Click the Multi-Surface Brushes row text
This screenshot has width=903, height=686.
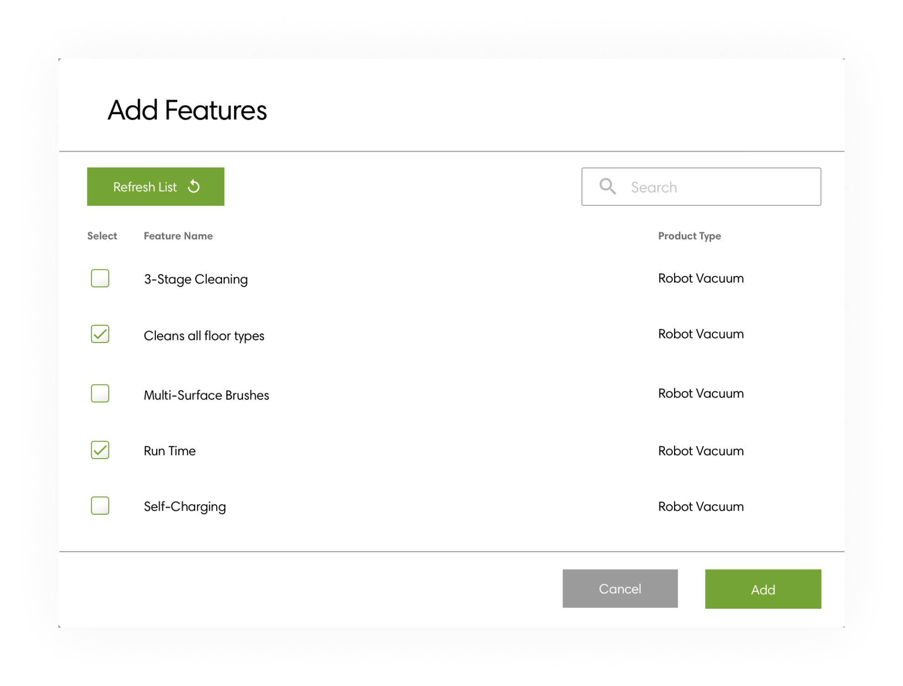206,395
